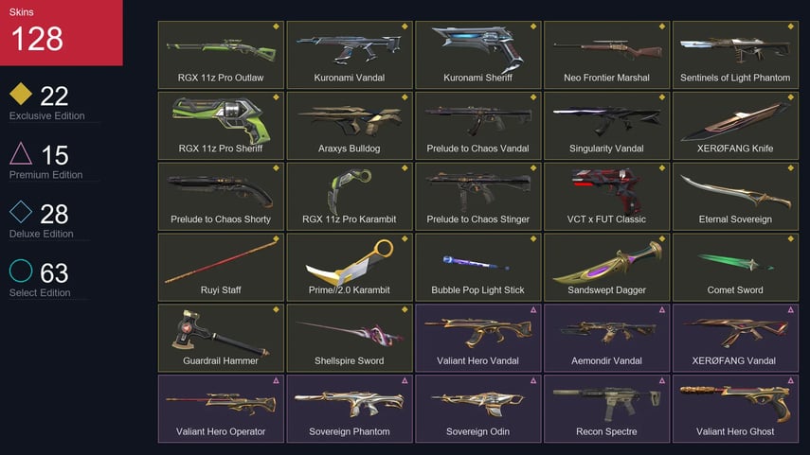Image resolution: width=810 pixels, height=455 pixels.
Task: Click the VCT x FUT Classic skin
Action: coord(607,196)
